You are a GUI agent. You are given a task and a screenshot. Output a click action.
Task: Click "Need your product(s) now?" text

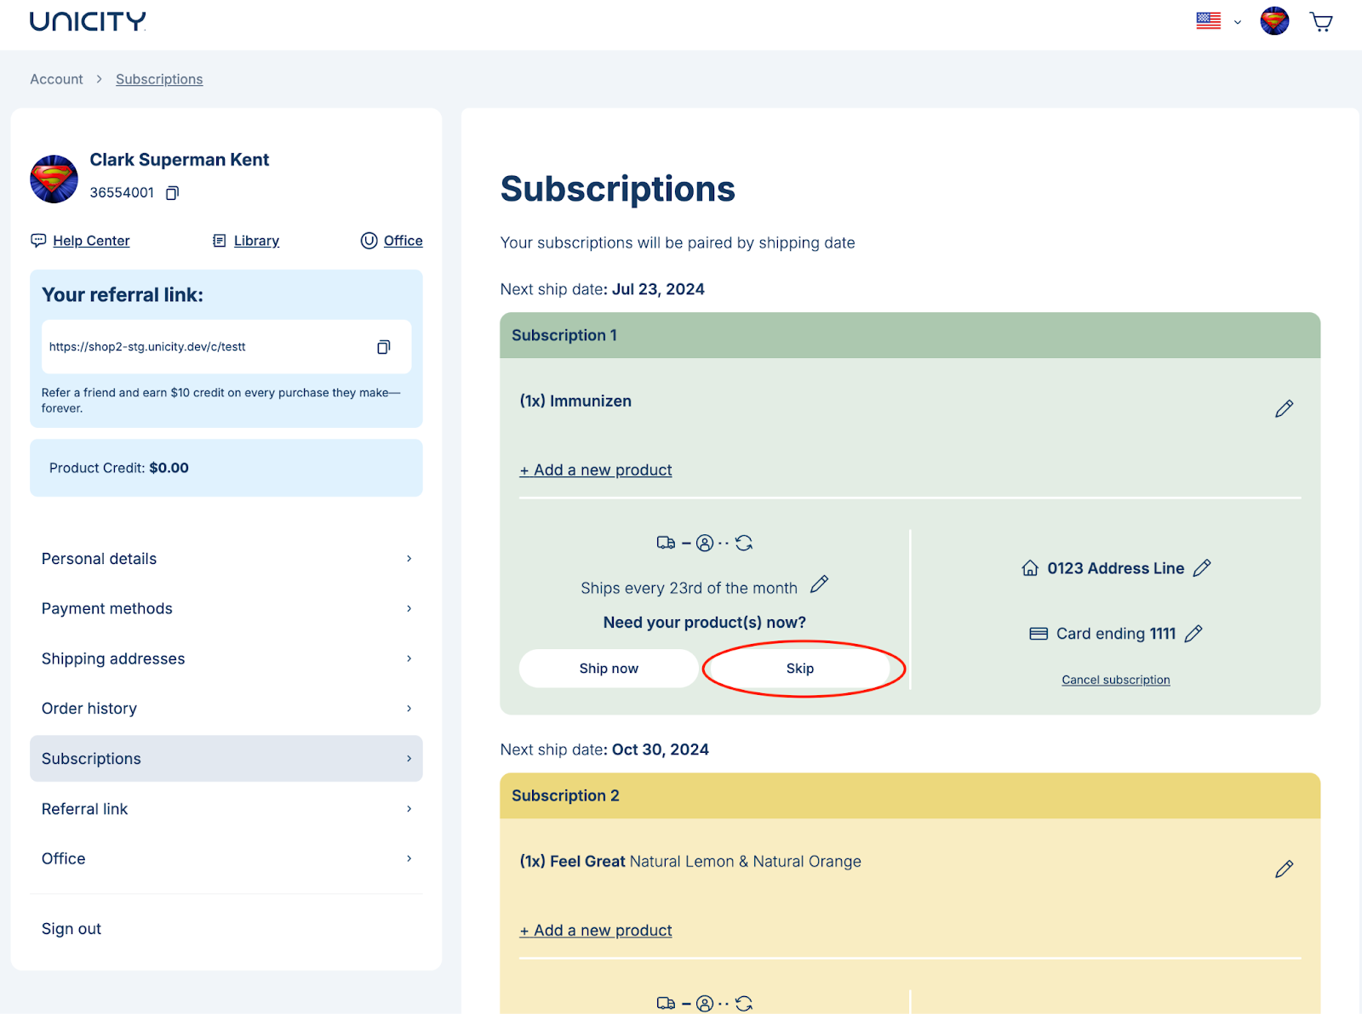coord(705,623)
